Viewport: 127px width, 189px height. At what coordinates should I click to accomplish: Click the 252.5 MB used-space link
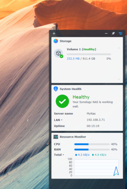[73, 59]
